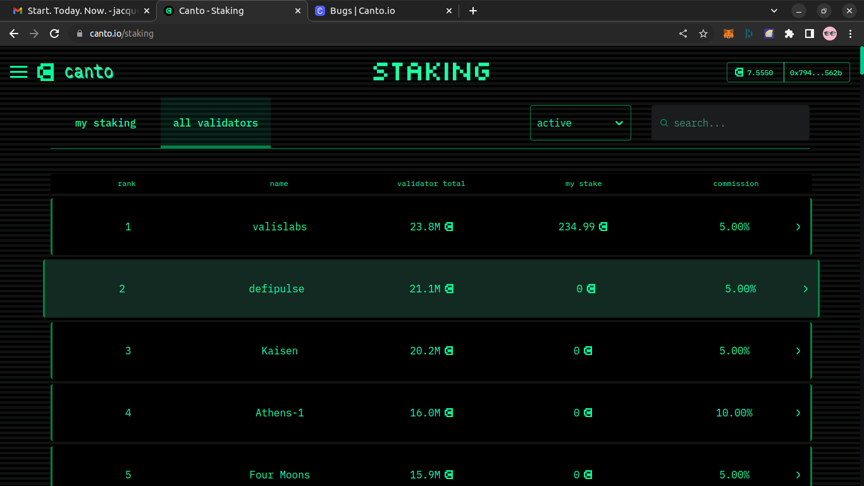Screen dimensions: 864x486
Task: Click the 20.2M validator total
Action: tap(425, 351)
